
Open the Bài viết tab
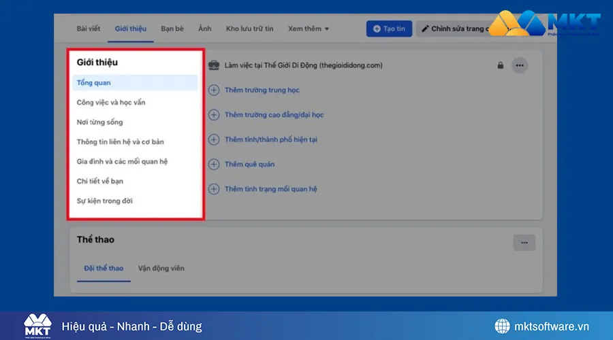coord(89,29)
